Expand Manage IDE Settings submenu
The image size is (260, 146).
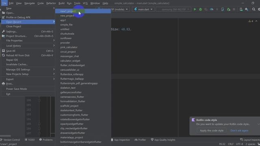point(28,69)
